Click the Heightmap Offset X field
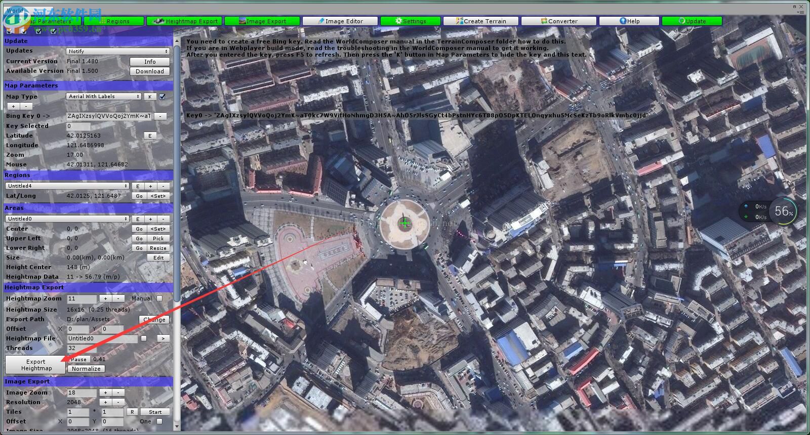The width and height of the screenshot is (810, 435). click(77, 329)
